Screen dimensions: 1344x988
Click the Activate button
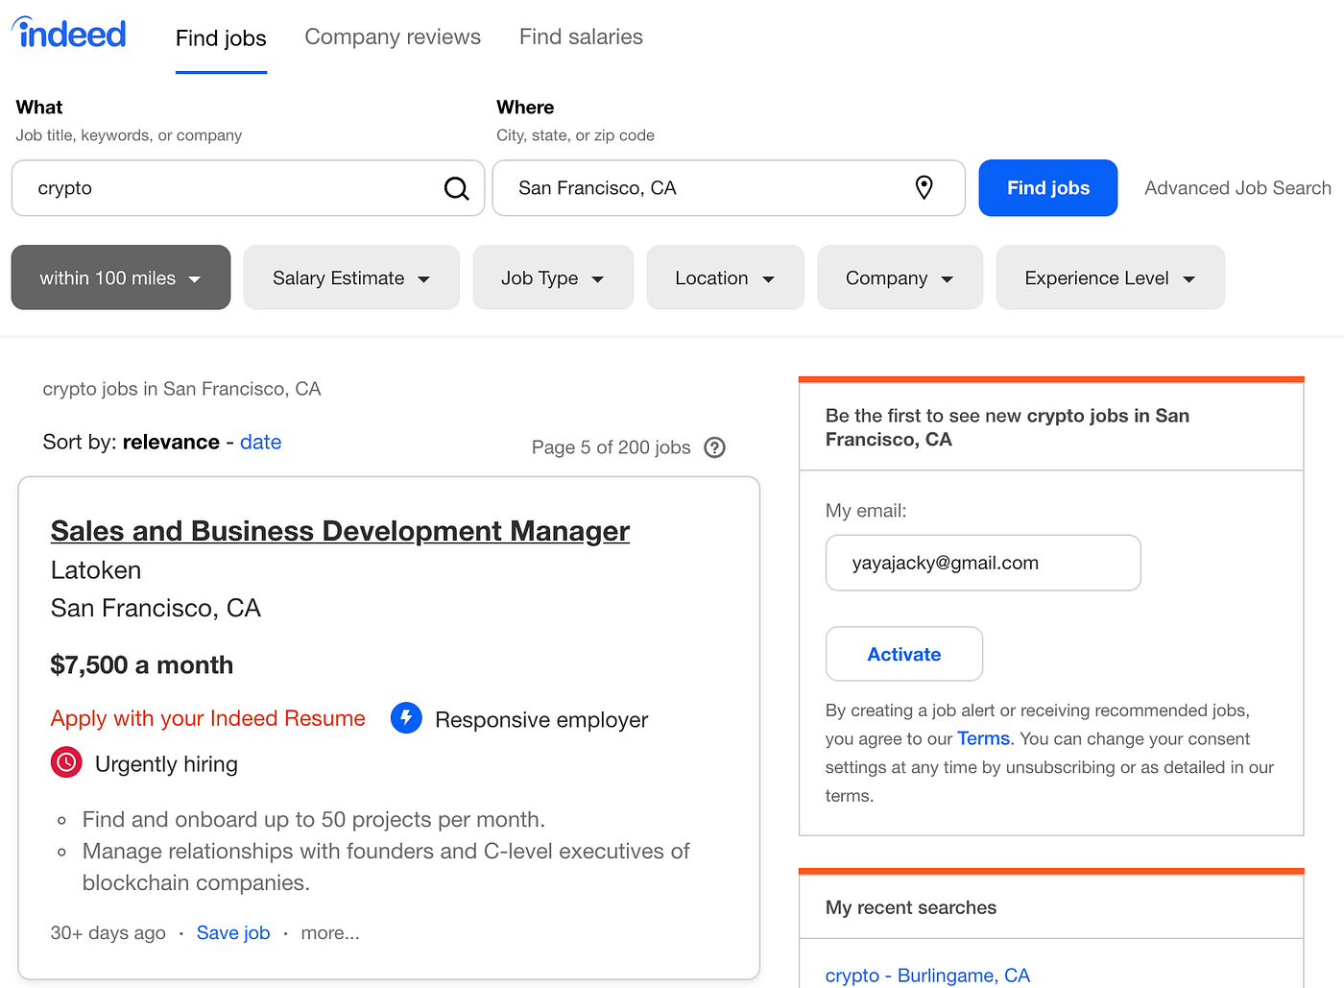pos(904,654)
